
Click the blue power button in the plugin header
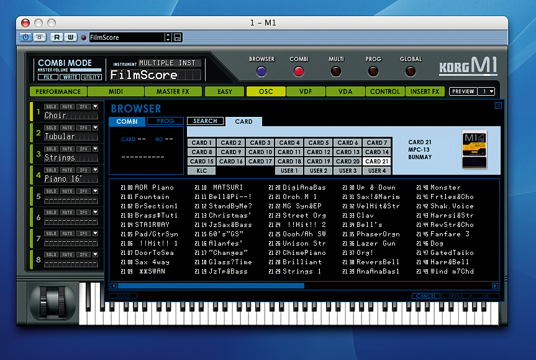25,37
